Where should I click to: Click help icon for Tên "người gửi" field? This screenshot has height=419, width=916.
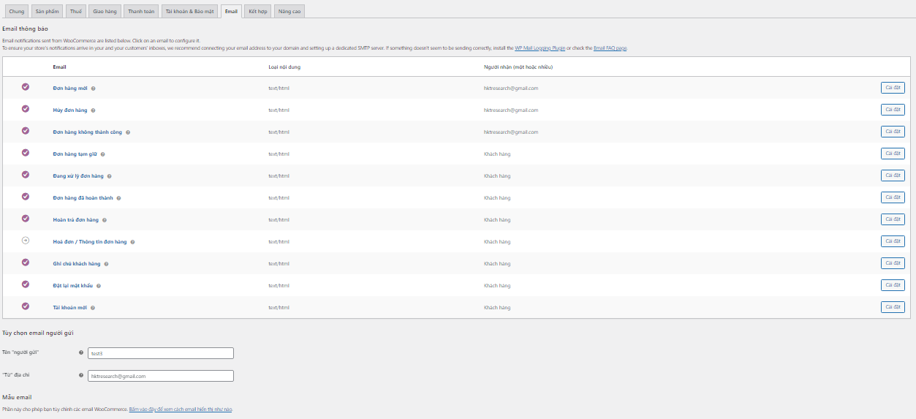[81, 352]
